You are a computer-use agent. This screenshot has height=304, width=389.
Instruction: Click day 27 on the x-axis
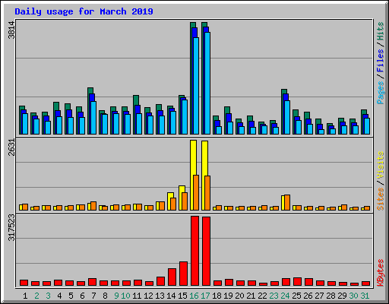tap(319, 296)
